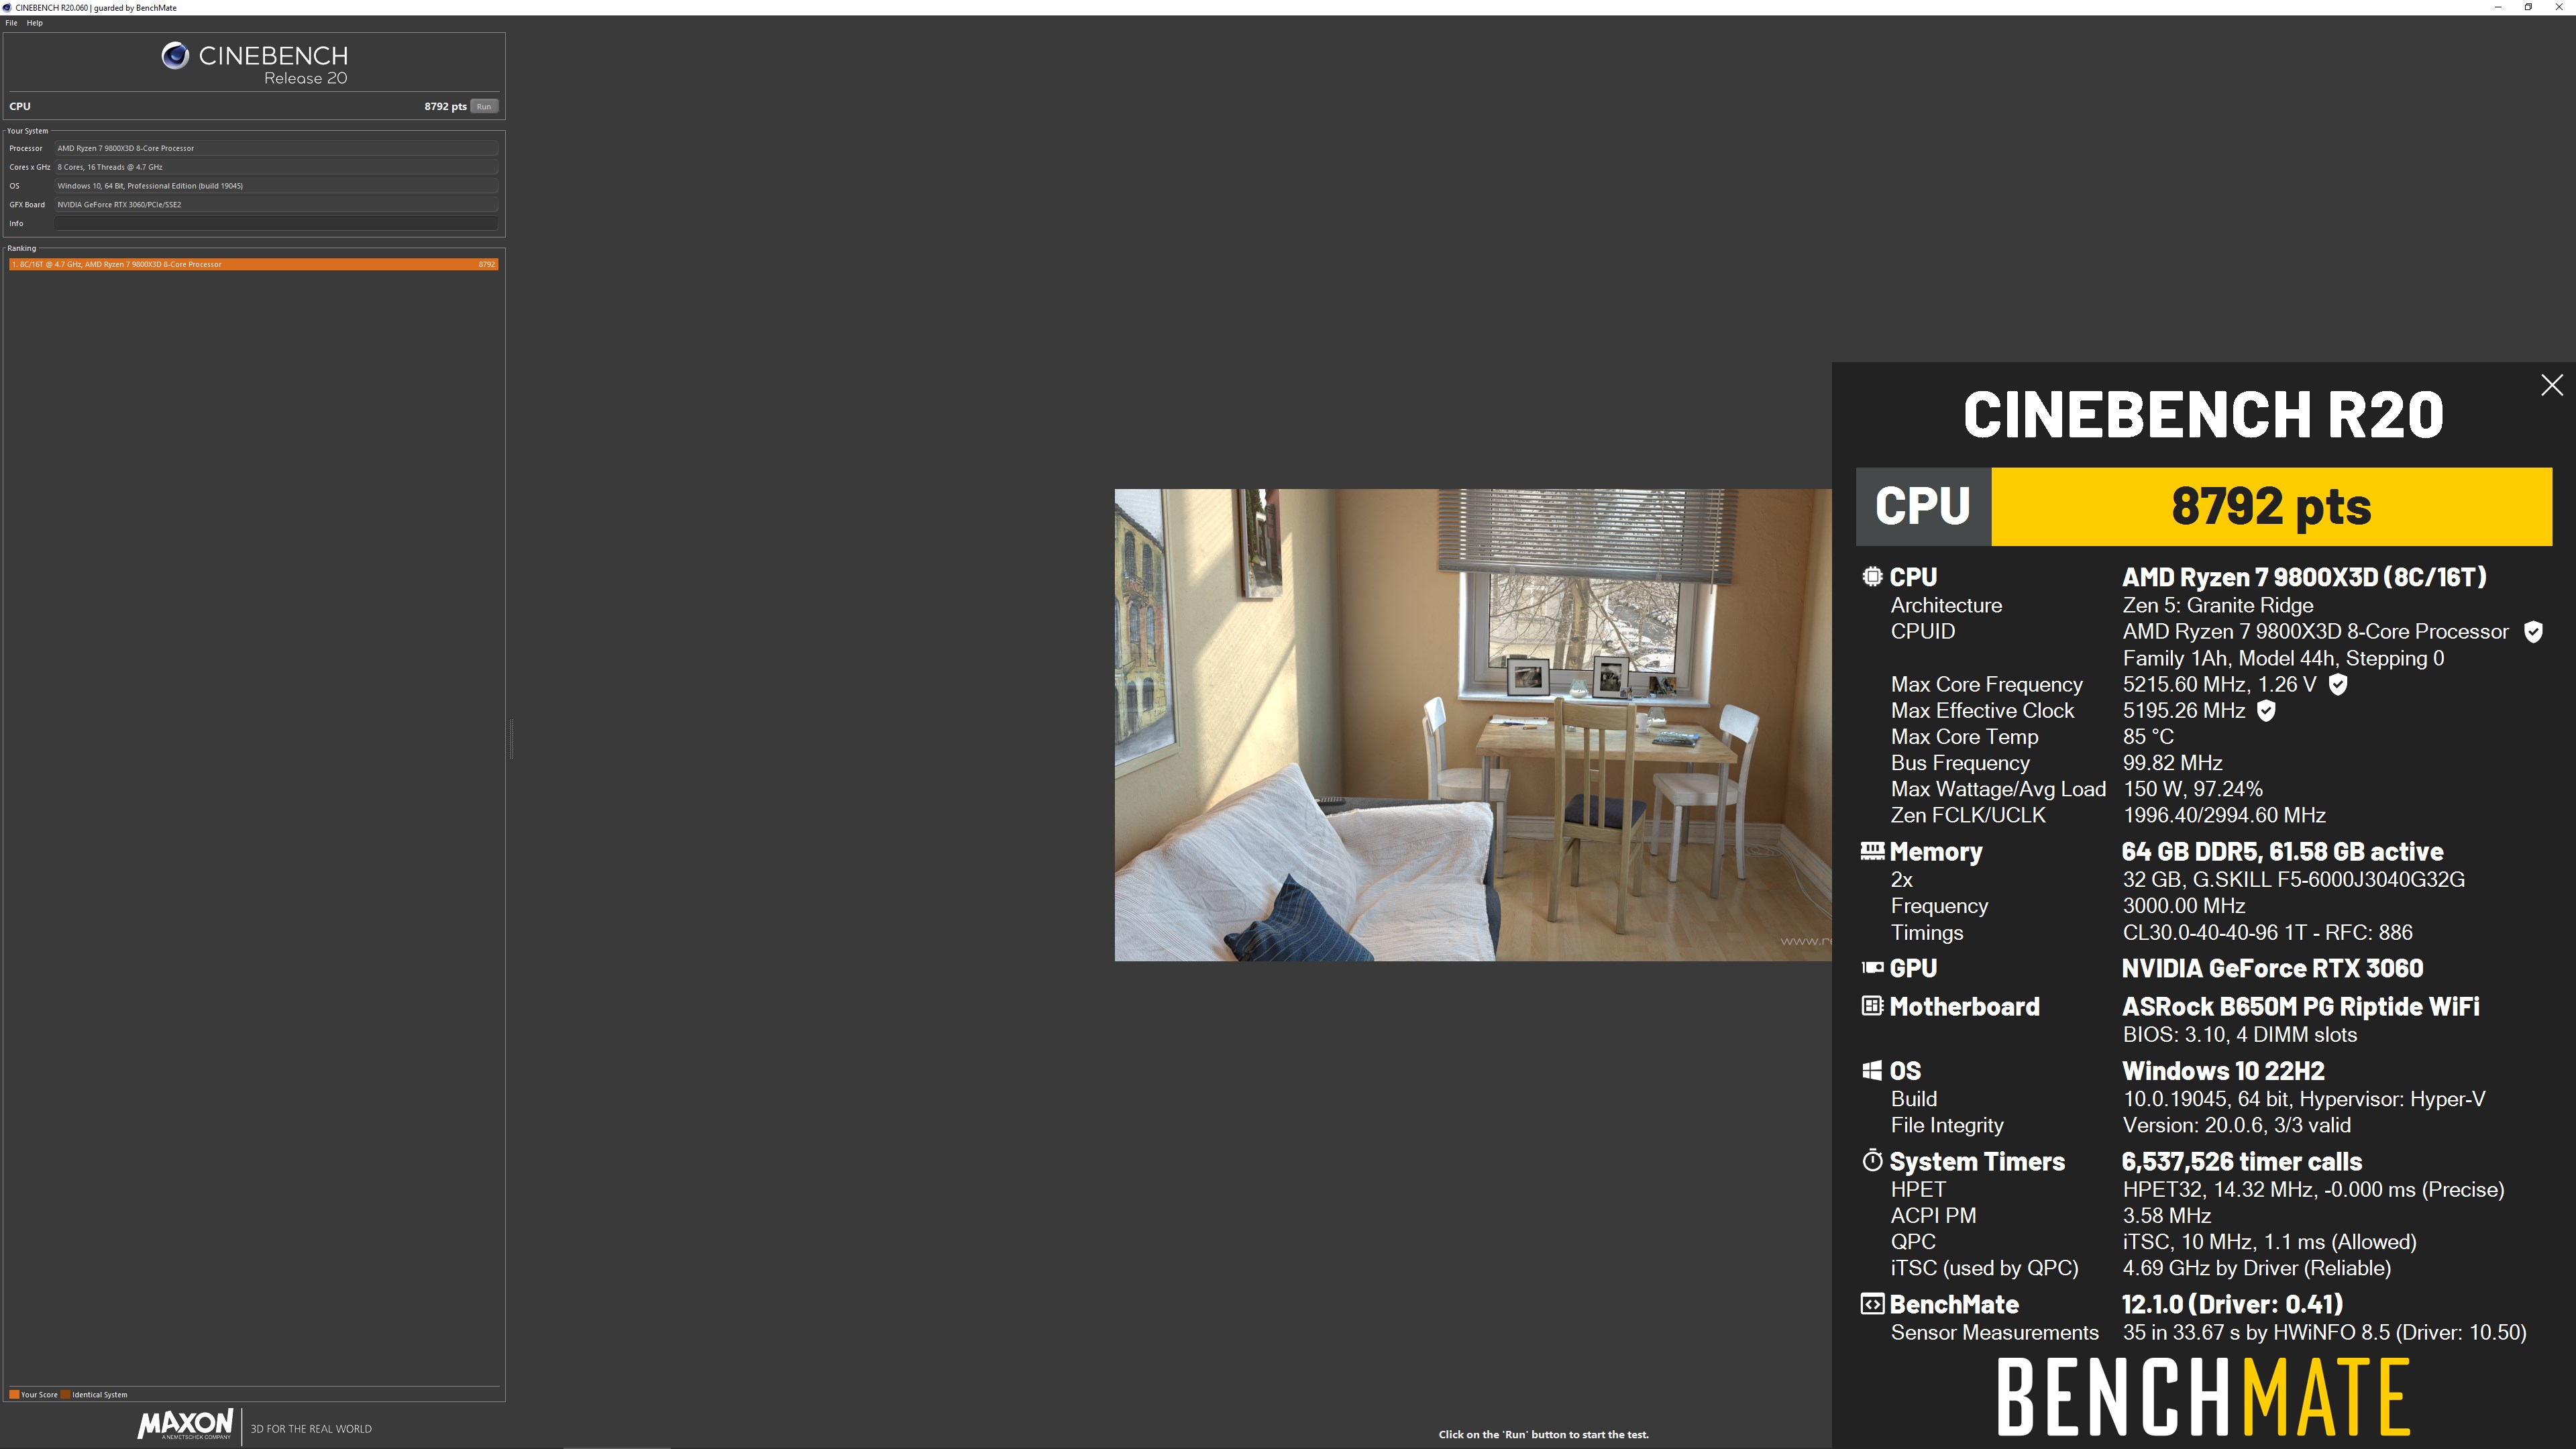This screenshot has width=2576, height=1449.
Task: Click the rendered room image
Action: tap(1473, 725)
